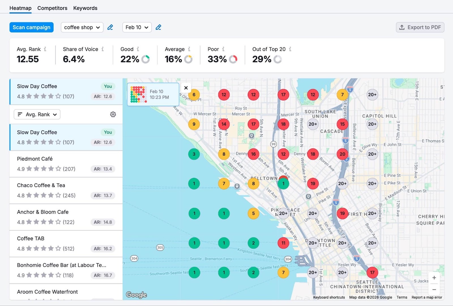Open the Feb 10 date selector dropdown
This screenshot has width=453, height=306.
(x=137, y=27)
